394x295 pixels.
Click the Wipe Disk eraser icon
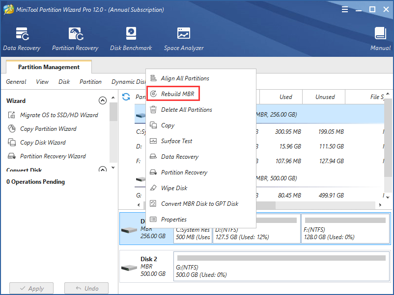(x=153, y=188)
